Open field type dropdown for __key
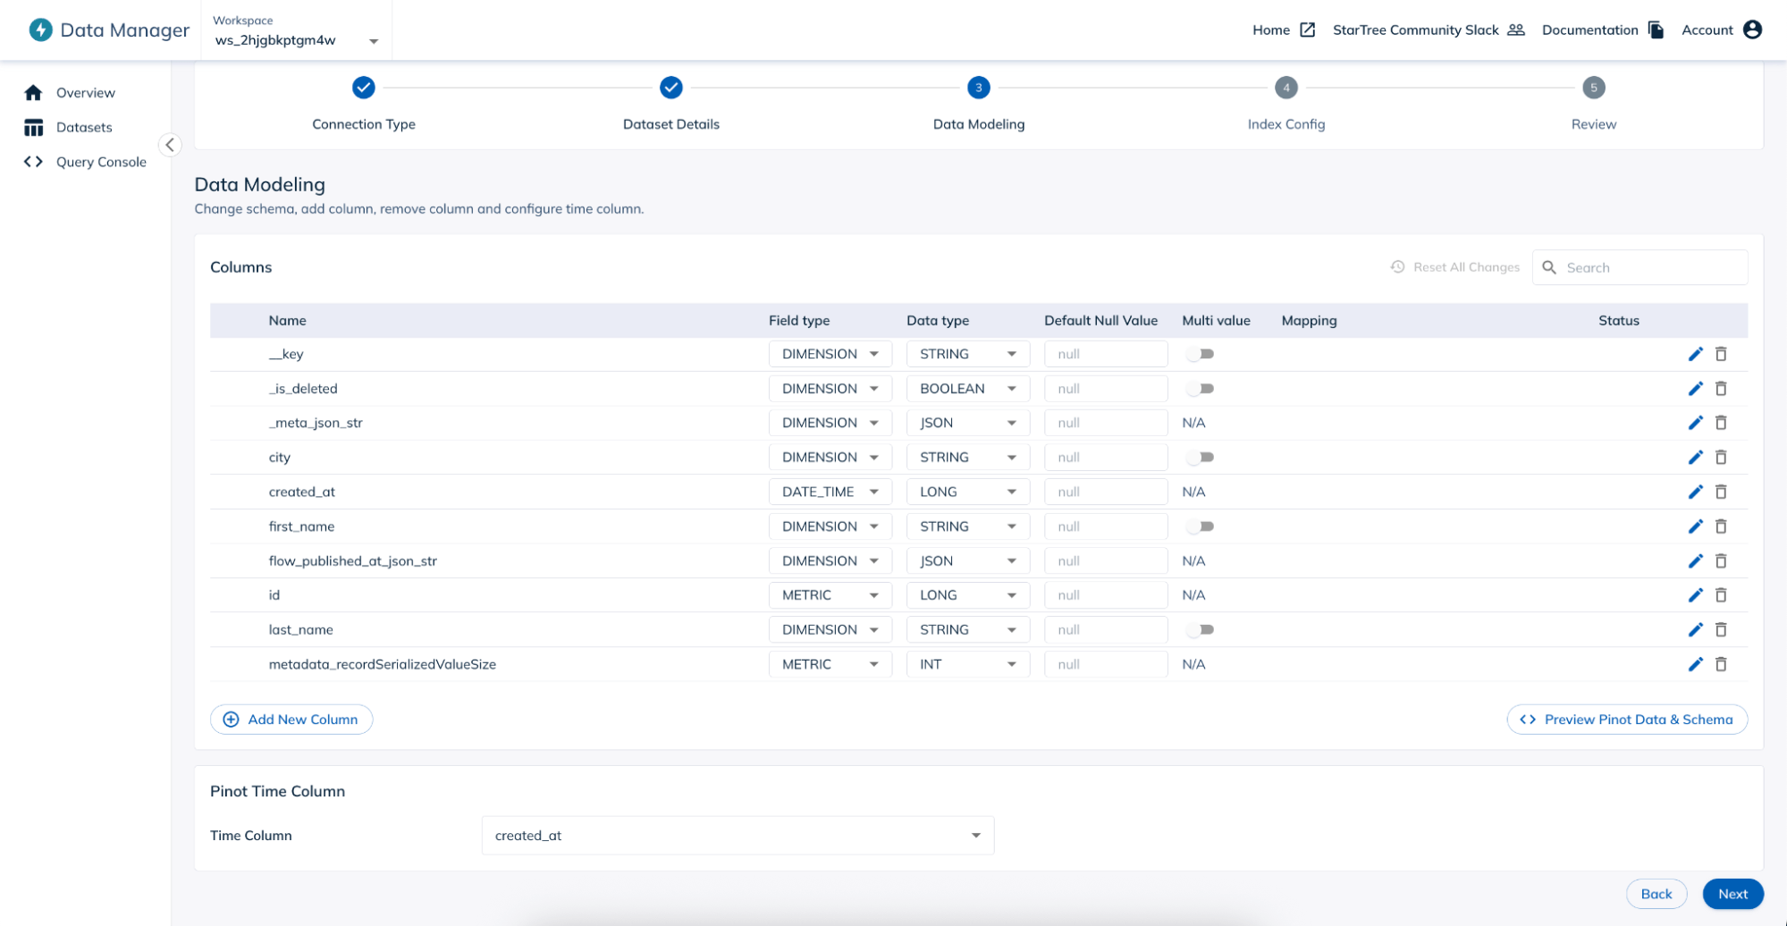The height and width of the screenshot is (926, 1787). [x=830, y=354]
